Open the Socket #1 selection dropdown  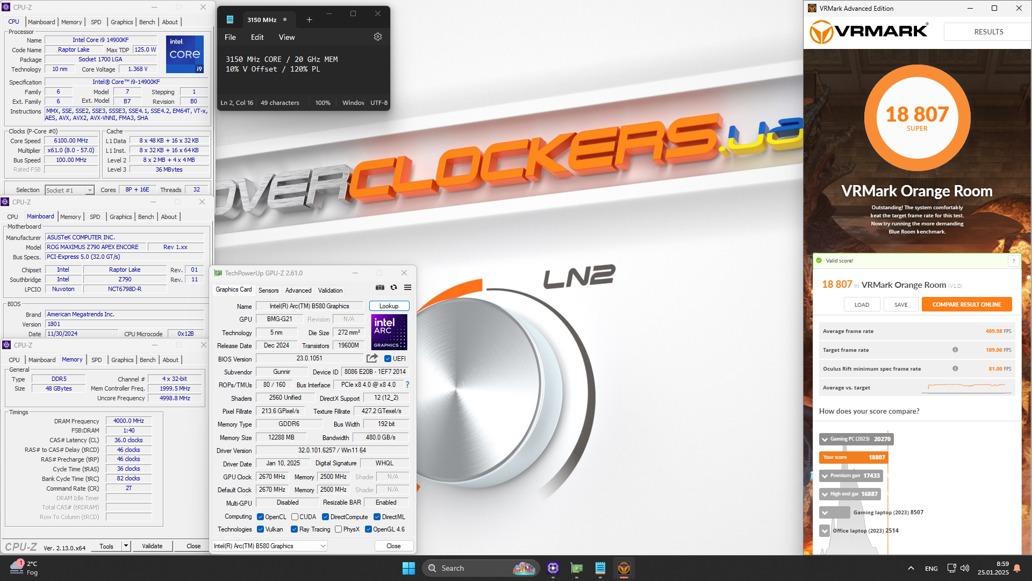click(x=69, y=190)
